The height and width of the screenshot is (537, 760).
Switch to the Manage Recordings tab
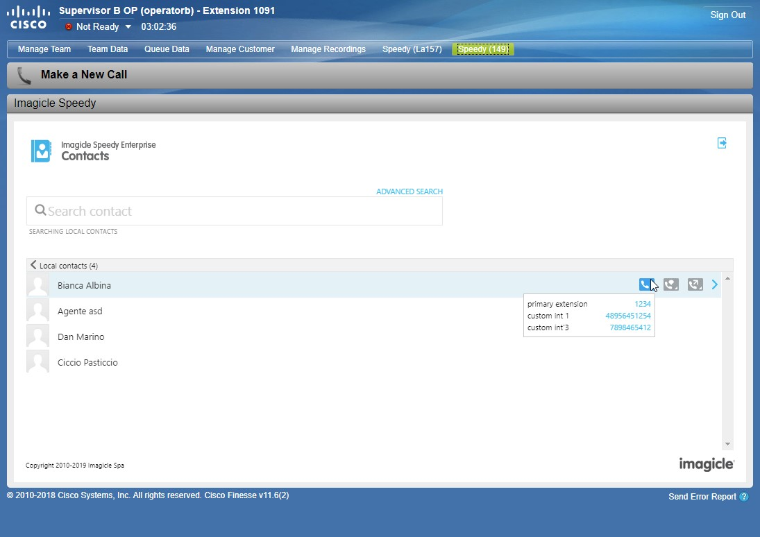tap(328, 49)
